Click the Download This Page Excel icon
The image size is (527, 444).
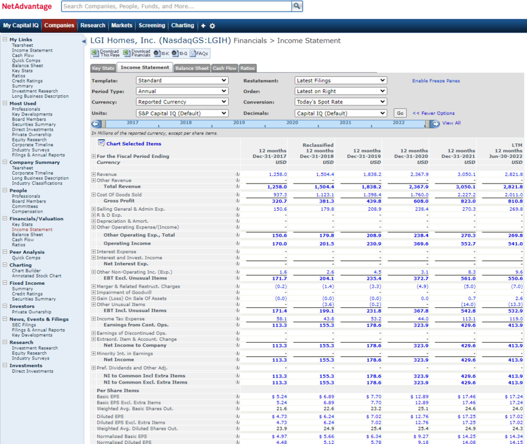pyautogui.click(x=95, y=53)
